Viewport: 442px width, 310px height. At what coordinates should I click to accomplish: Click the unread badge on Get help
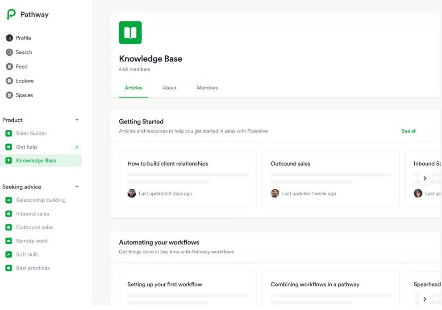[76, 147]
